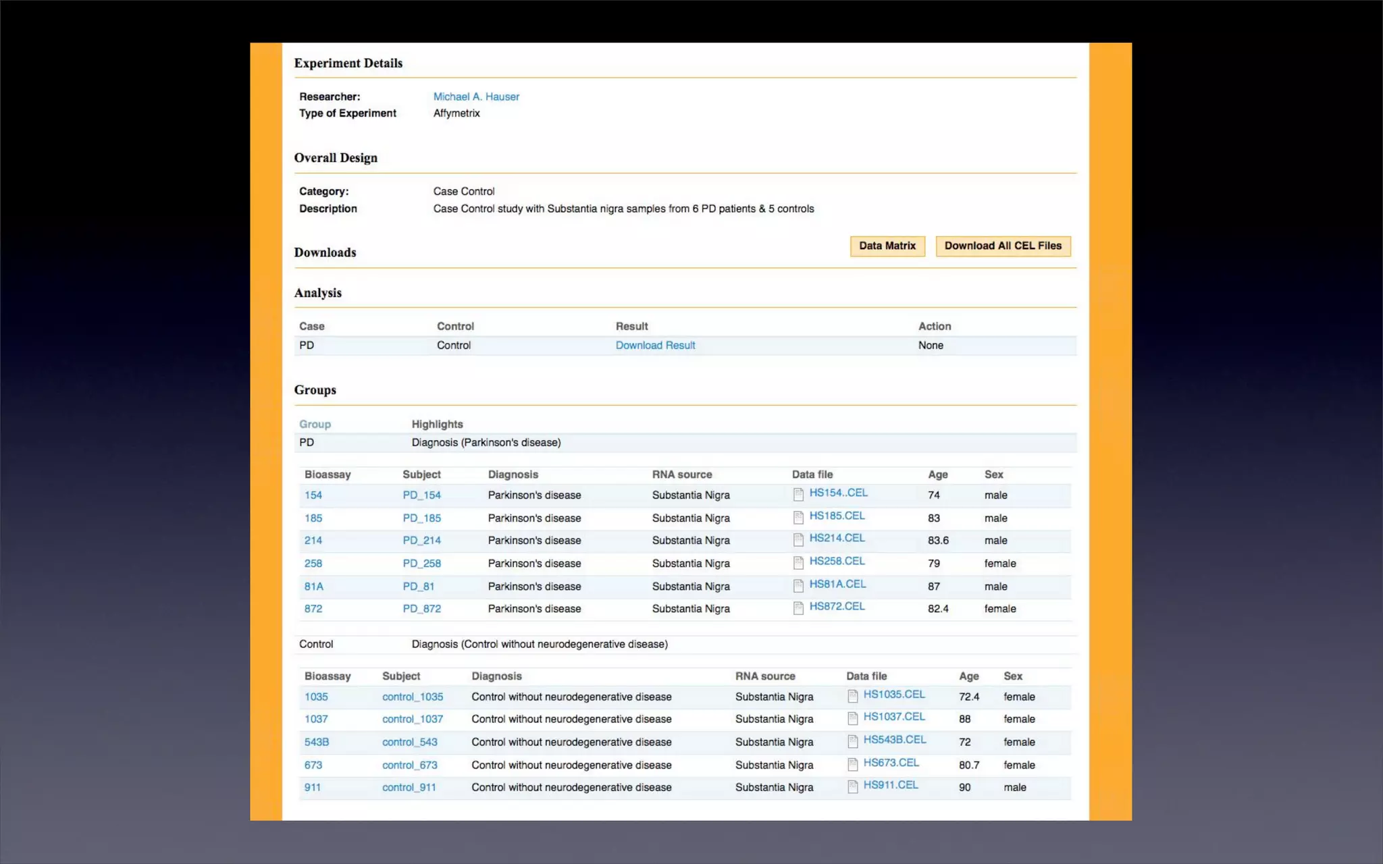The image size is (1383, 864).
Task: Click file icon beside HS81A.CEL
Action: coord(798,586)
